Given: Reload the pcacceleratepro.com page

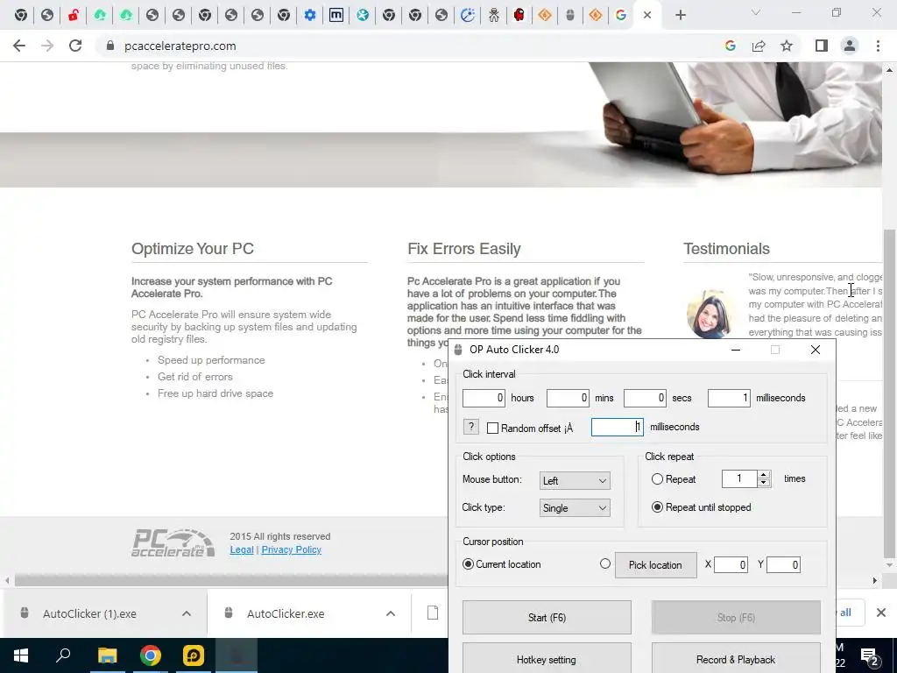Looking at the screenshot, I should point(75,46).
